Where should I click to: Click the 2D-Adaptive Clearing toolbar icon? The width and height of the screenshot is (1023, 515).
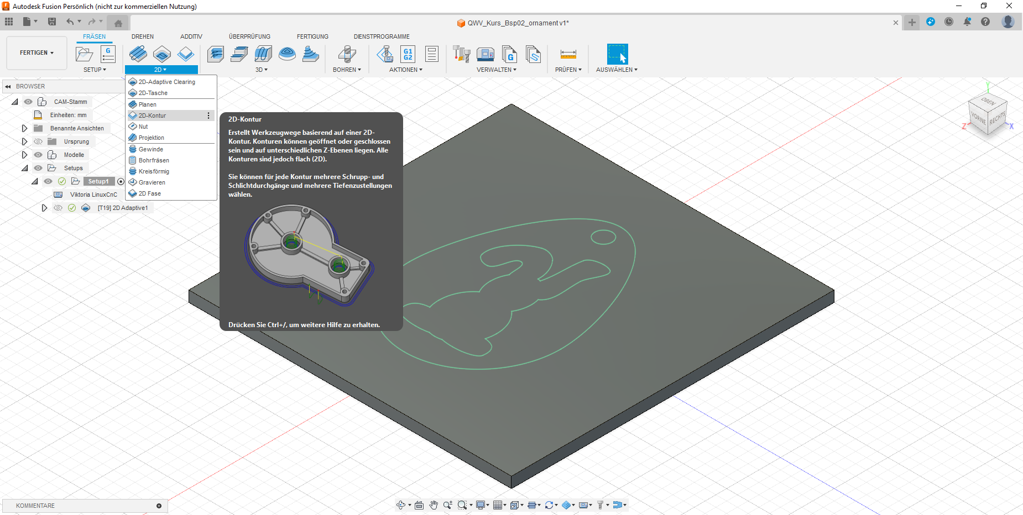coord(138,54)
